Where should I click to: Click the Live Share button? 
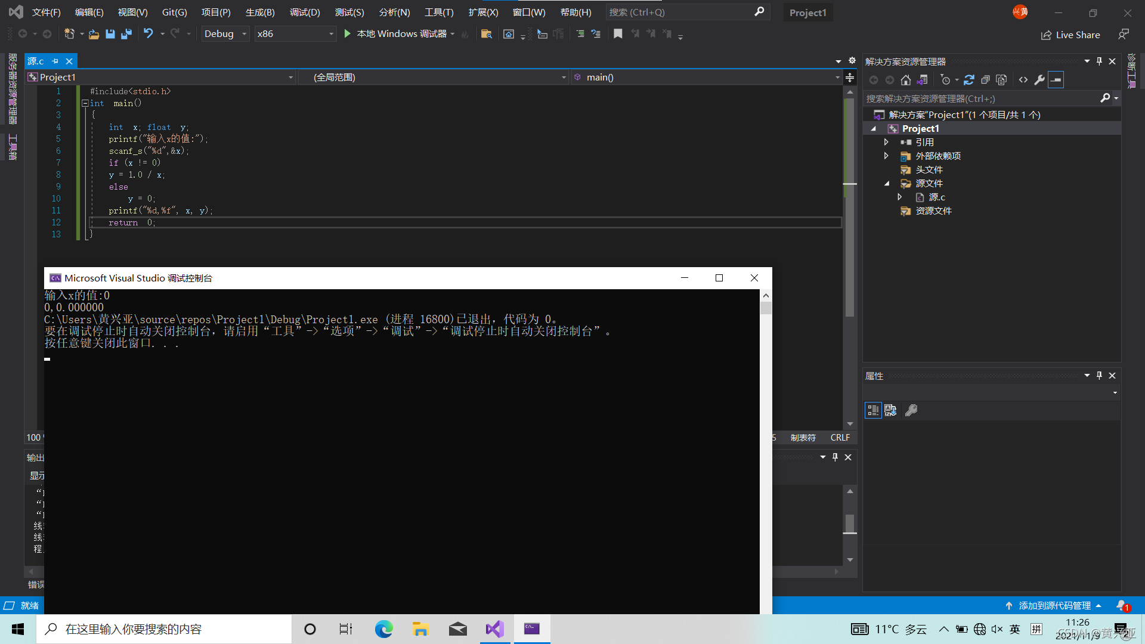[1070, 35]
